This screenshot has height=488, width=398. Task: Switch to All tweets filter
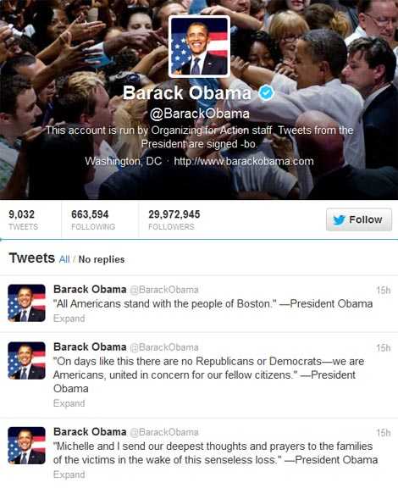[x=64, y=259]
